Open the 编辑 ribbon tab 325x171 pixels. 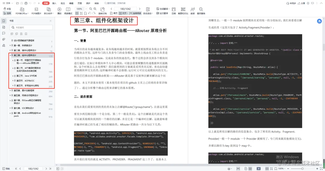(71, 3)
